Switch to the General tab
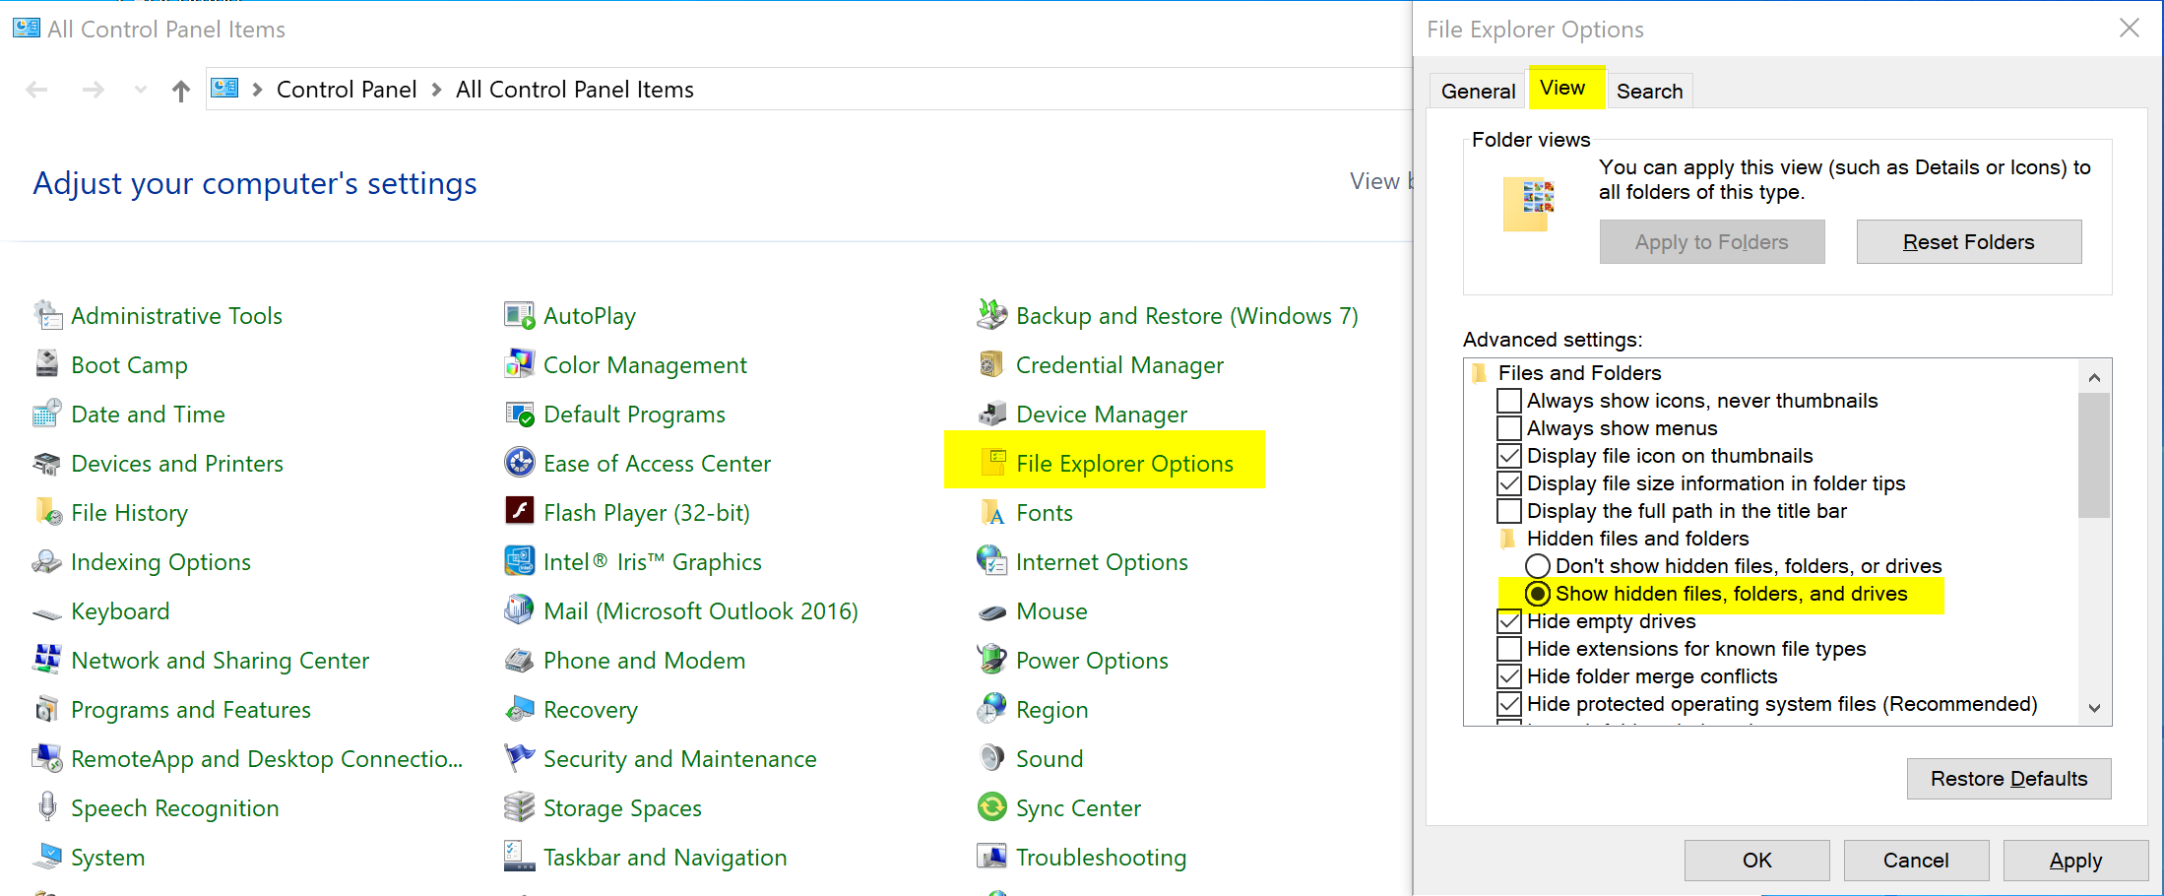This screenshot has width=2164, height=896. click(1478, 92)
